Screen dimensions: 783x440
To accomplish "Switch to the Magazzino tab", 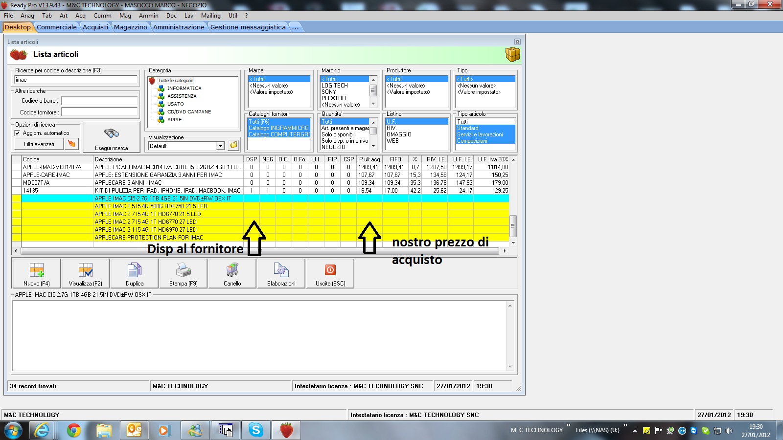I will [131, 27].
